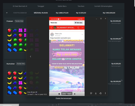Screen dimensions: 135x106
Task: Click Foto 39 dari 39 caption
Action: tap(32, 92)
